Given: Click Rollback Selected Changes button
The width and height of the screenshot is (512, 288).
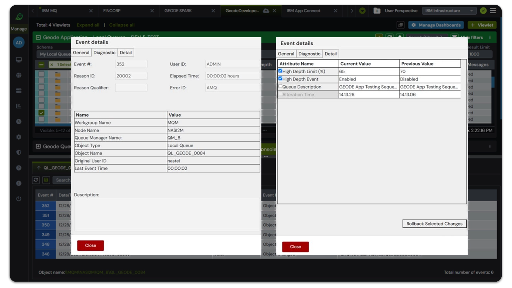Looking at the screenshot, I should [434, 224].
